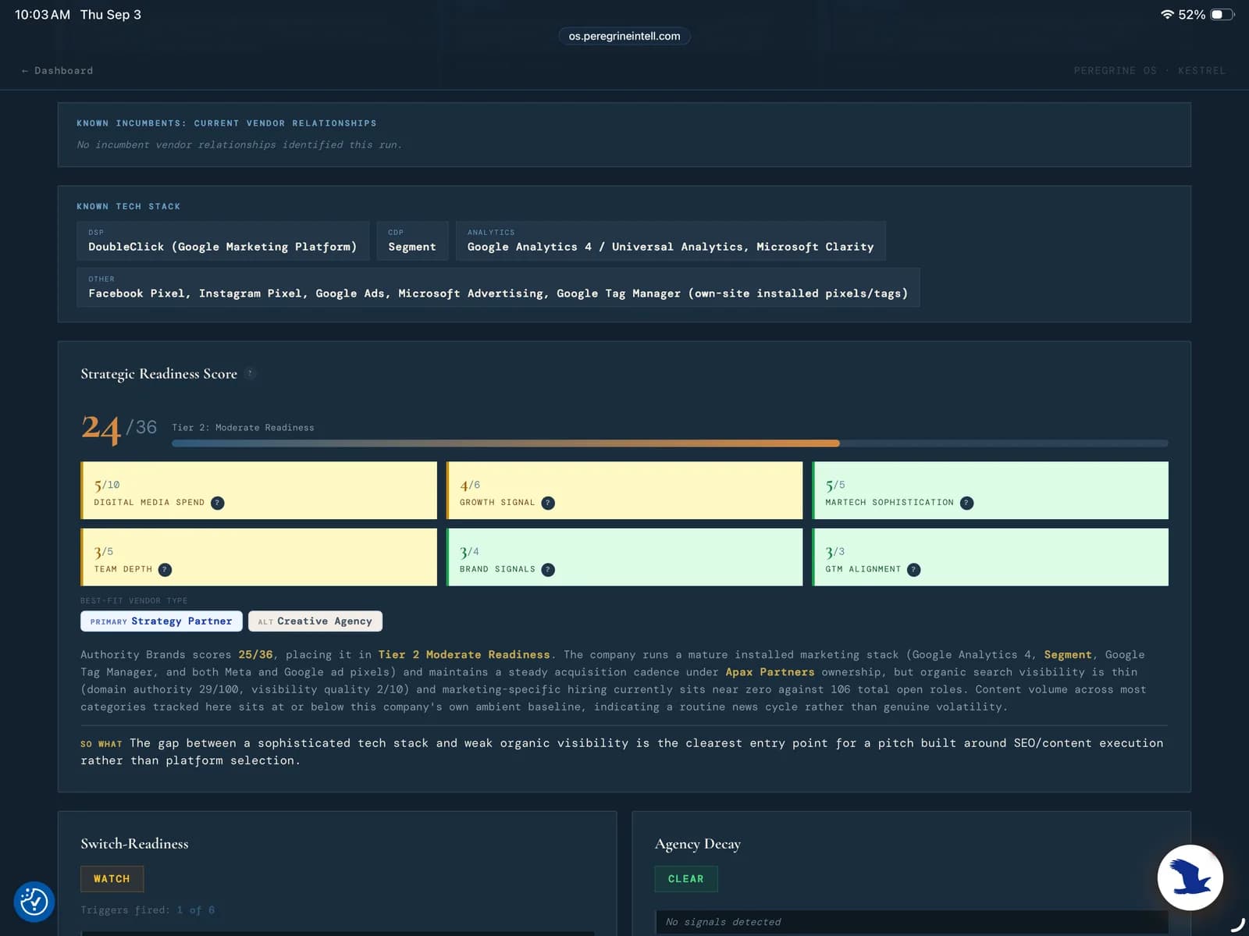
Task: Open help for Digital Media Spend
Action: 218,503
